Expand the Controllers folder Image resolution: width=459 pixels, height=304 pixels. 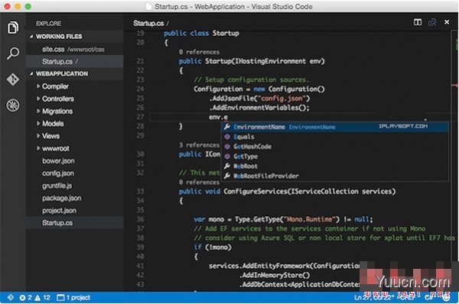(38, 99)
